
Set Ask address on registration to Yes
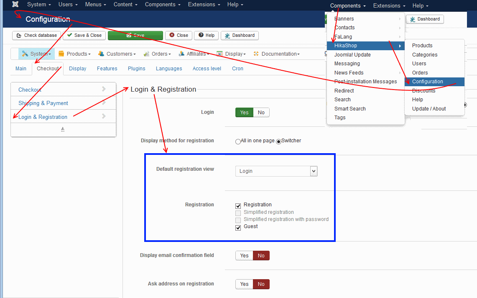click(244, 284)
